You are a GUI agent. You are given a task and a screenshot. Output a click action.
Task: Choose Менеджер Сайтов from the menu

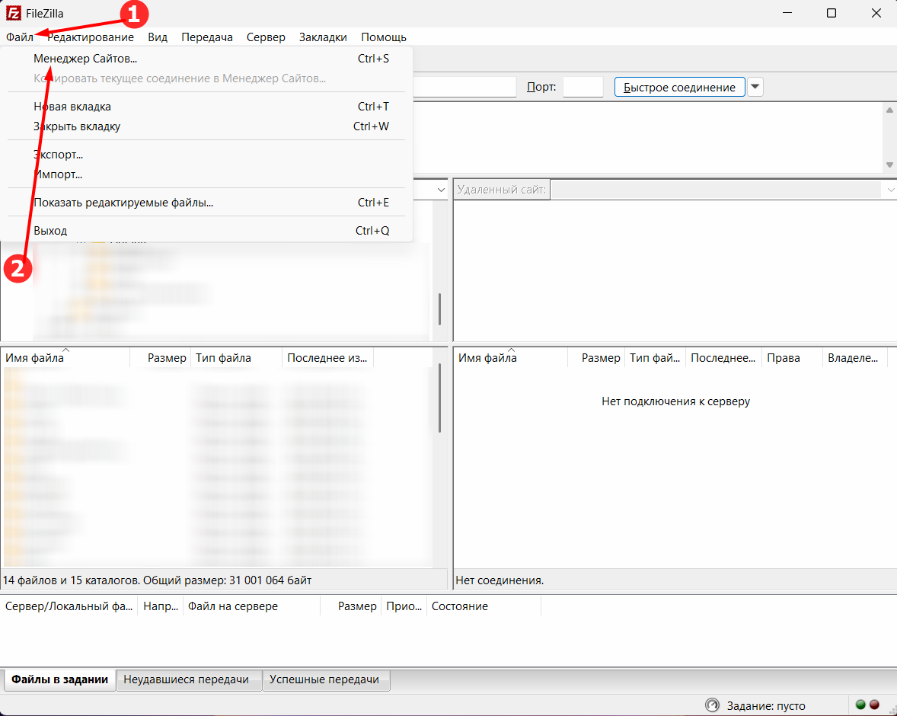click(x=206, y=59)
